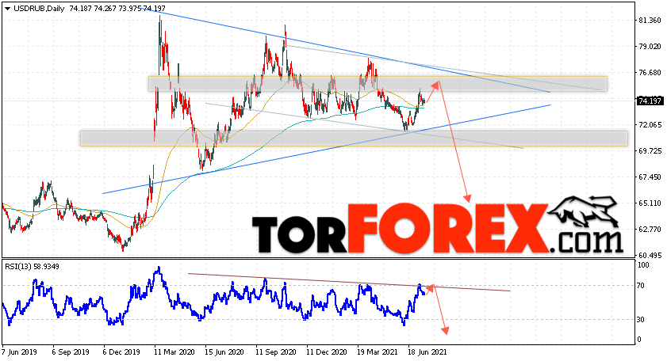Select the 11 Mar 2020 date label
The width and height of the screenshot is (667, 361).
point(174,352)
